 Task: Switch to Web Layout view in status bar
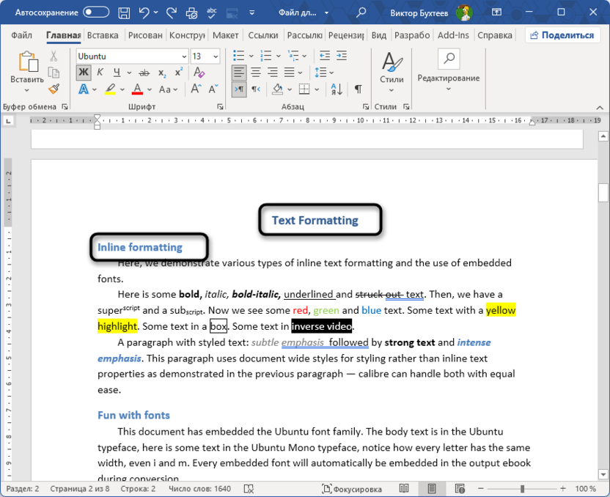click(x=460, y=488)
